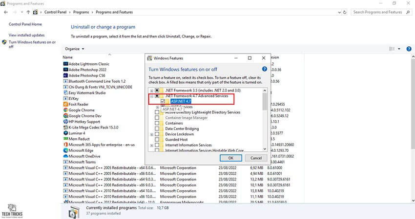The width and height of the screenshot is (415, 219).
Task: Click the Control Panel breadcrumb
Action: coord(55,12)
